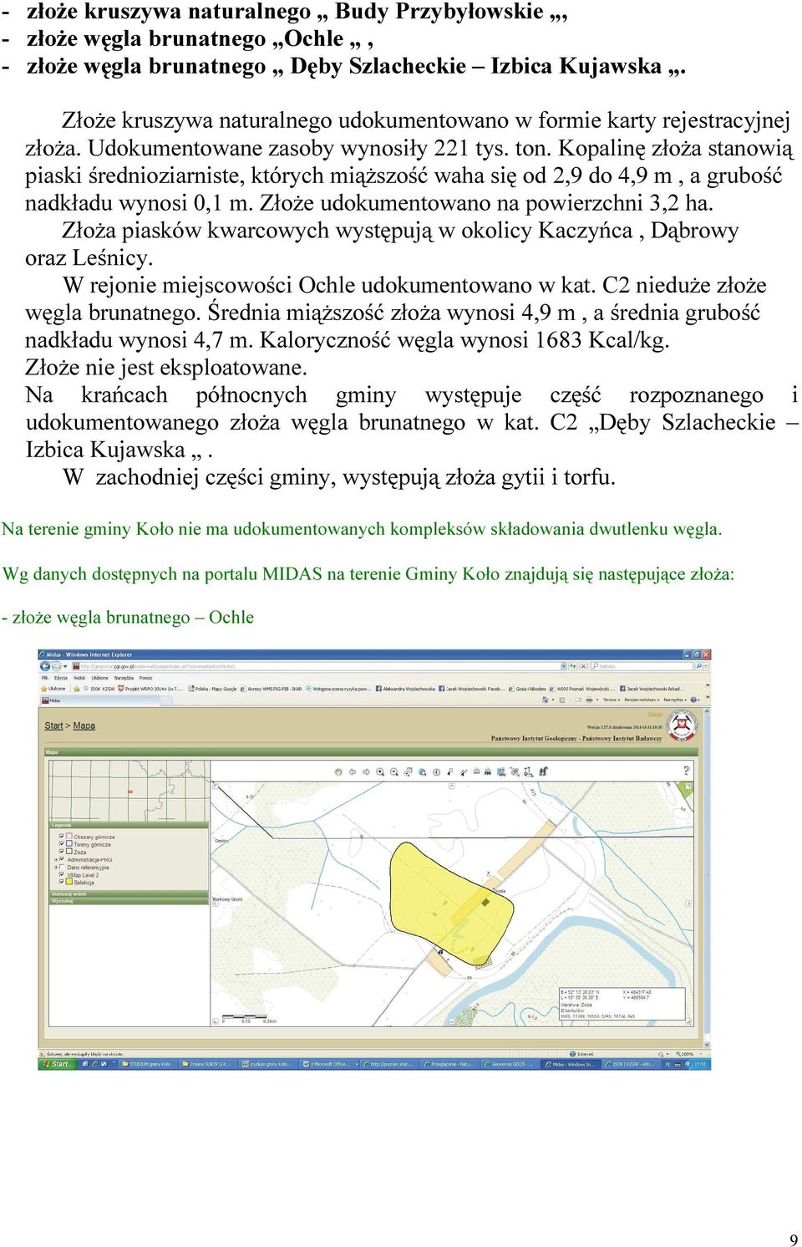This screenshot has width=802, height=1247.
Task: Click the add to favorites star icon
Action: pos(77,689)
